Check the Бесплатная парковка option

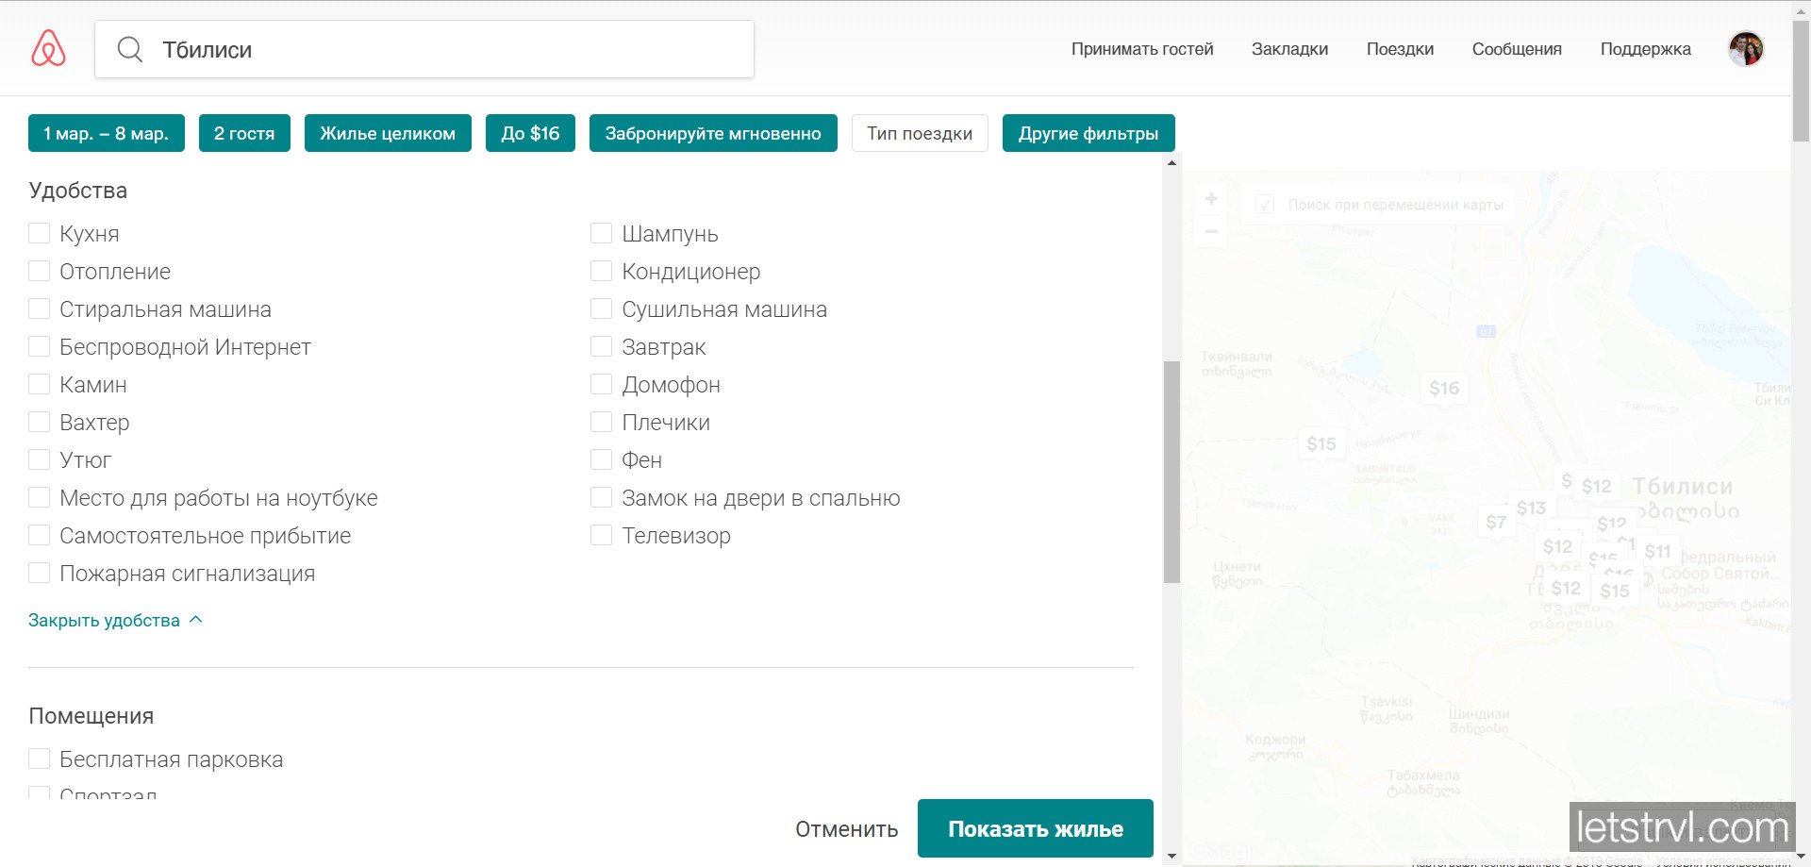point(39,758)
